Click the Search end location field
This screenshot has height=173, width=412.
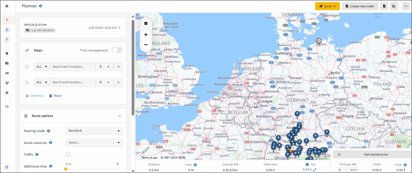tap(73, 82)
